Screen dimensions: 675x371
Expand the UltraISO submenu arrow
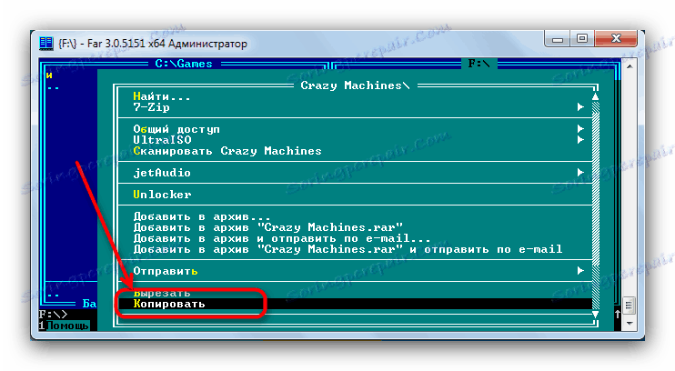point(580,140)
